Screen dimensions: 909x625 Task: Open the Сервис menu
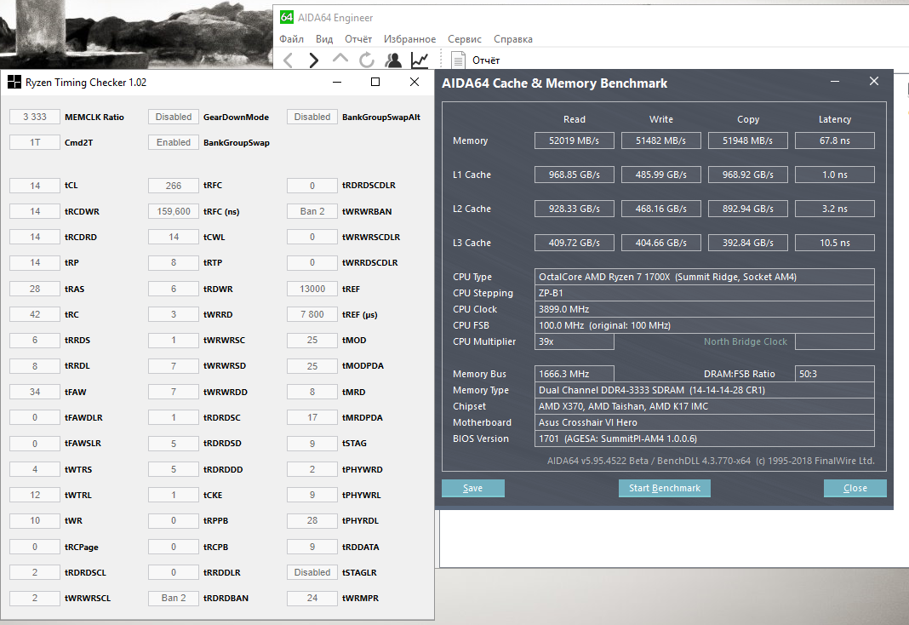coord(465,39)
